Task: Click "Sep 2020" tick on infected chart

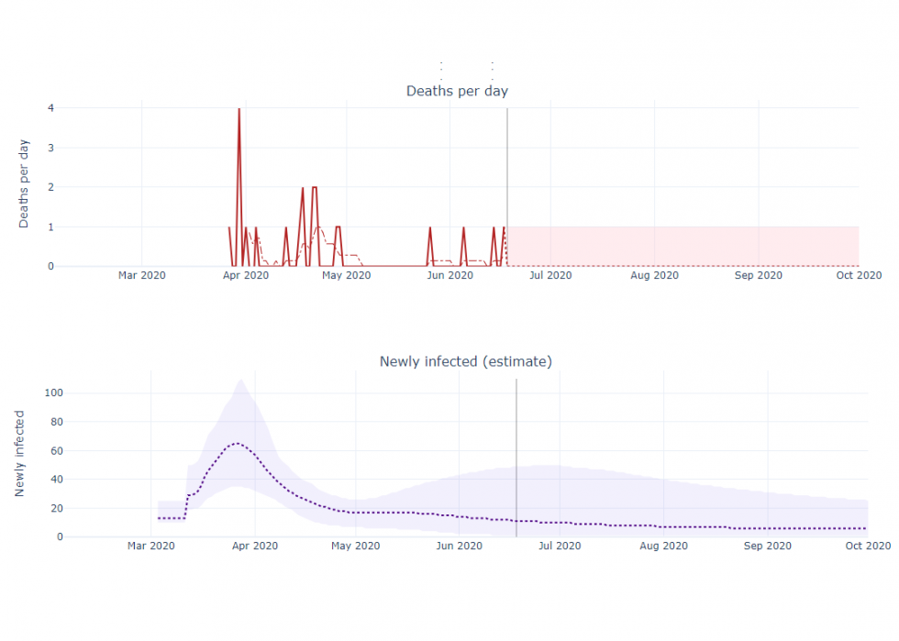Action: point(767,546)
